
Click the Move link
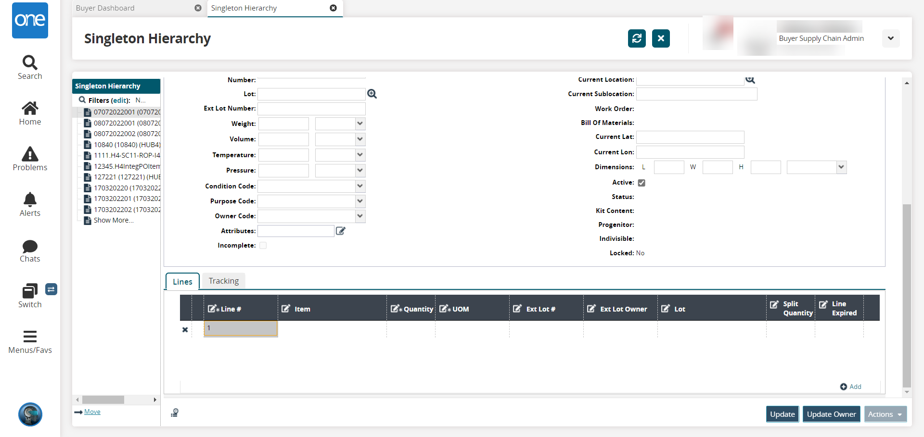pos(92,412)
